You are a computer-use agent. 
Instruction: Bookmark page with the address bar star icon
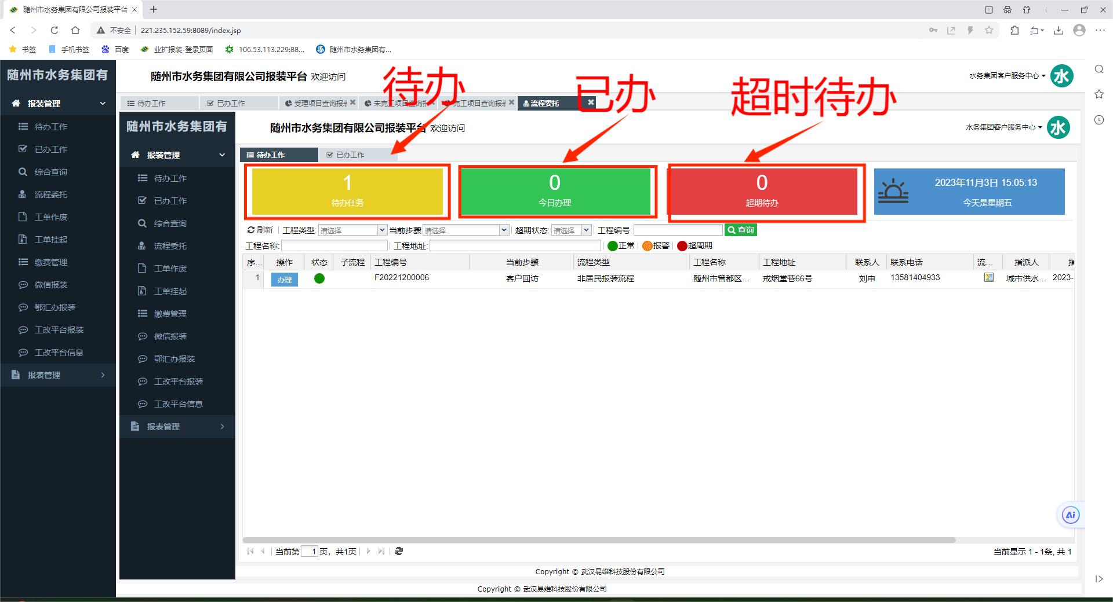pyautogui.click(x=989, y=30)
